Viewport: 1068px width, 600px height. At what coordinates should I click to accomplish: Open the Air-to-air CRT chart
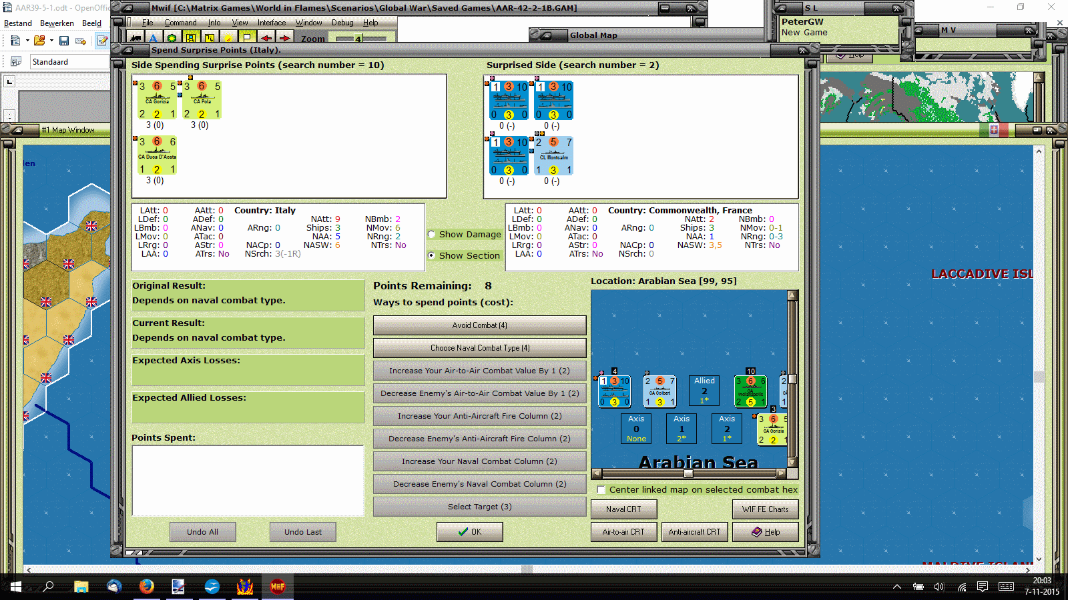pyautogui.click(x=623, y=532)
